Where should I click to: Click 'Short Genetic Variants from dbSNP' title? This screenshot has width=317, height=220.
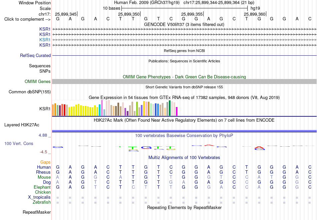tap(184, 87)
